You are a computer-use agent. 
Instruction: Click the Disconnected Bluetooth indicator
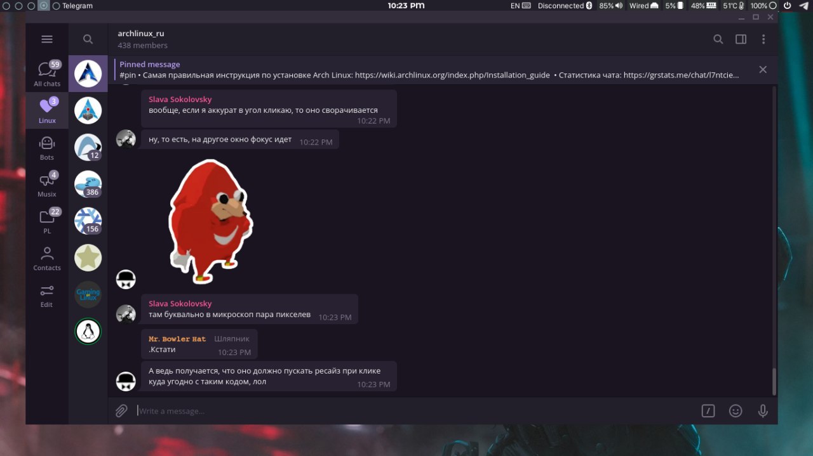click(565, 6)
